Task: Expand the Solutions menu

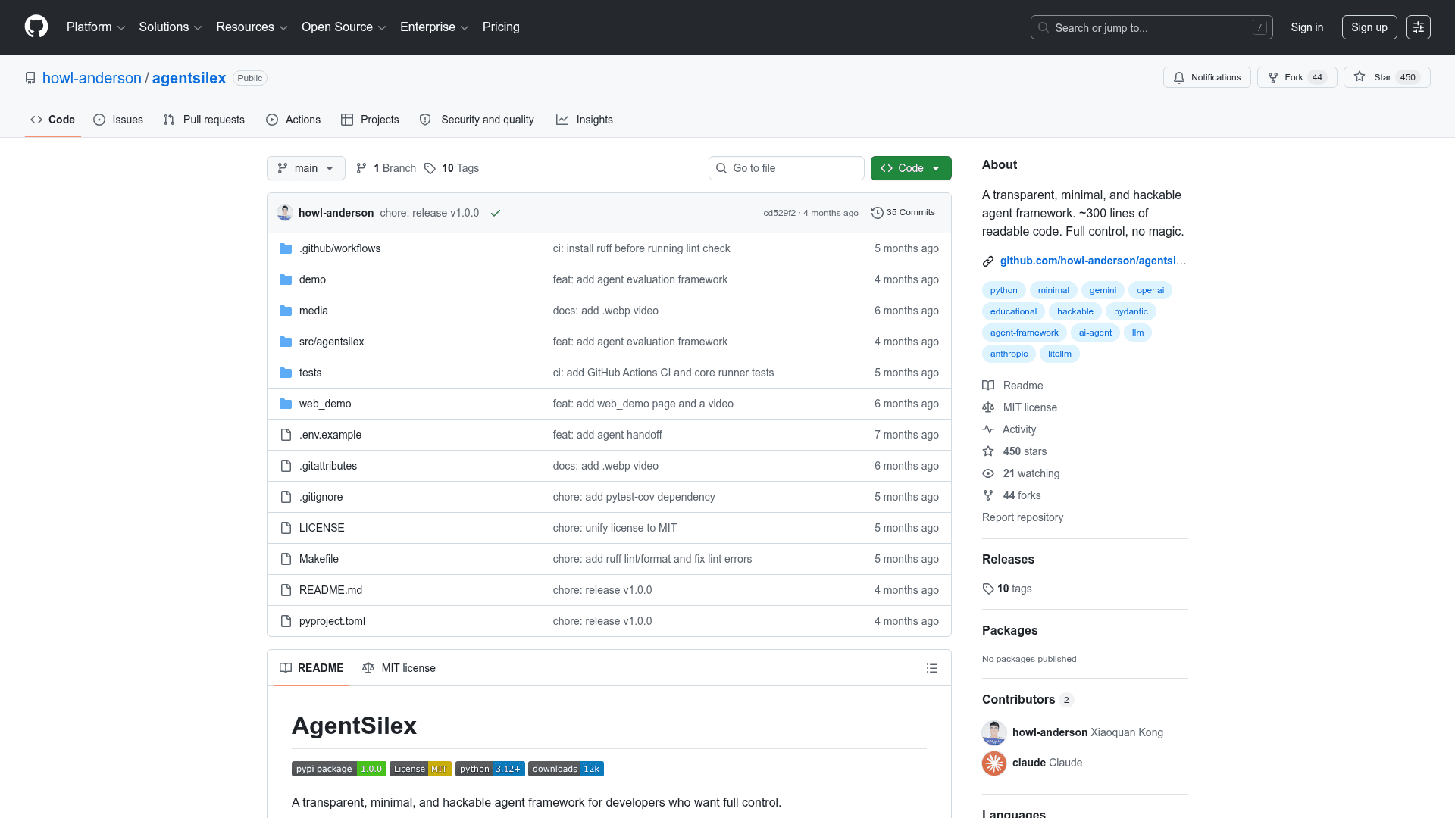Action: 171,27
